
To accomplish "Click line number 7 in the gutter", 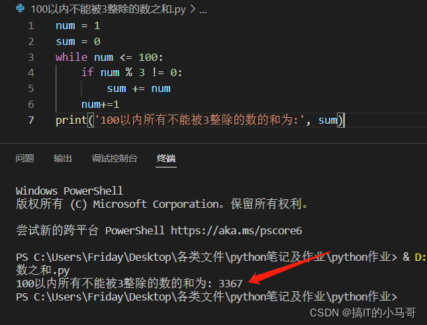I will (x=31, y=120).
